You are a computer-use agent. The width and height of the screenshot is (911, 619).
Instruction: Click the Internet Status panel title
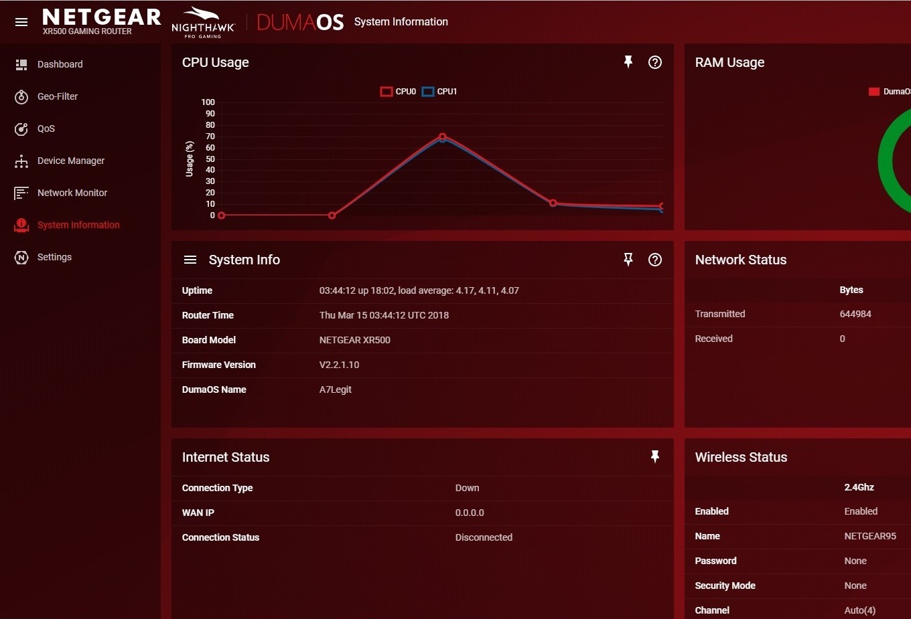tap(226, 457)
